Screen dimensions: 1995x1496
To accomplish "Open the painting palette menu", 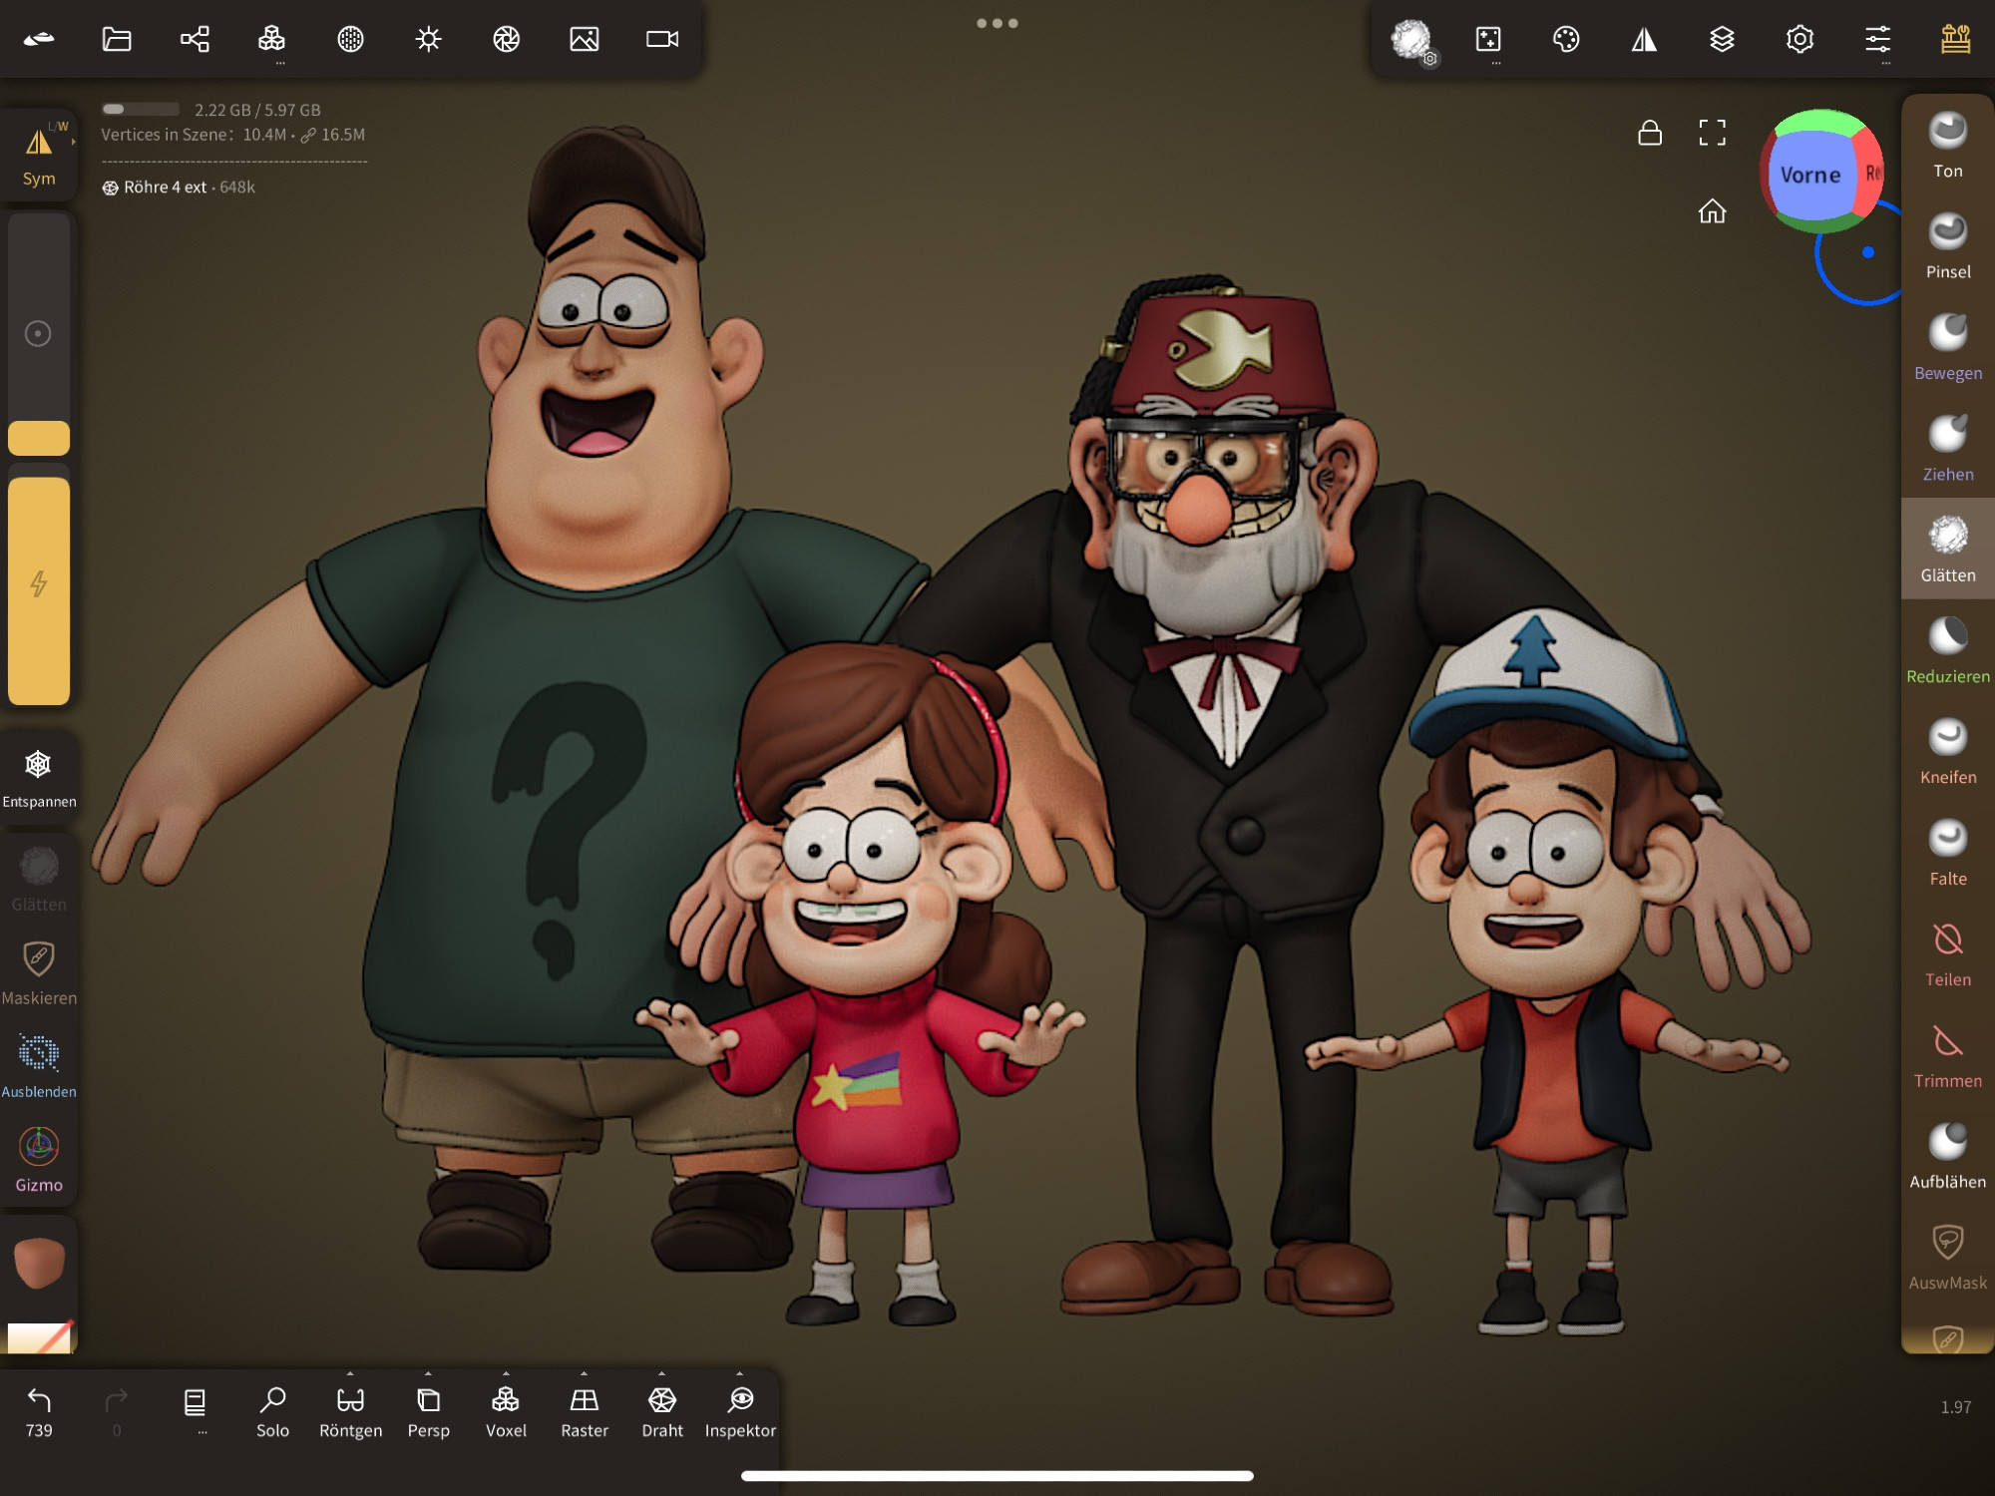I will (1566, 39).
